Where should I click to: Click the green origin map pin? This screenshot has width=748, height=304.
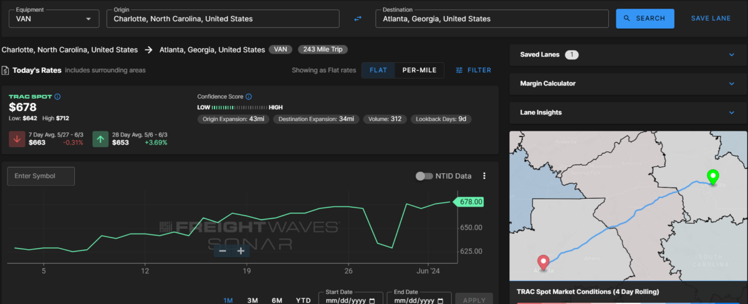712,177
